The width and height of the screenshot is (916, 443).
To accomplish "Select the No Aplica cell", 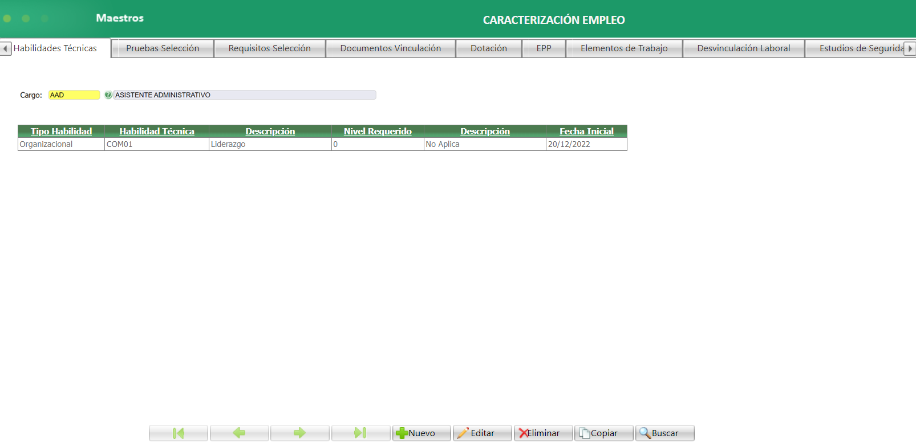I will point(485,144).
